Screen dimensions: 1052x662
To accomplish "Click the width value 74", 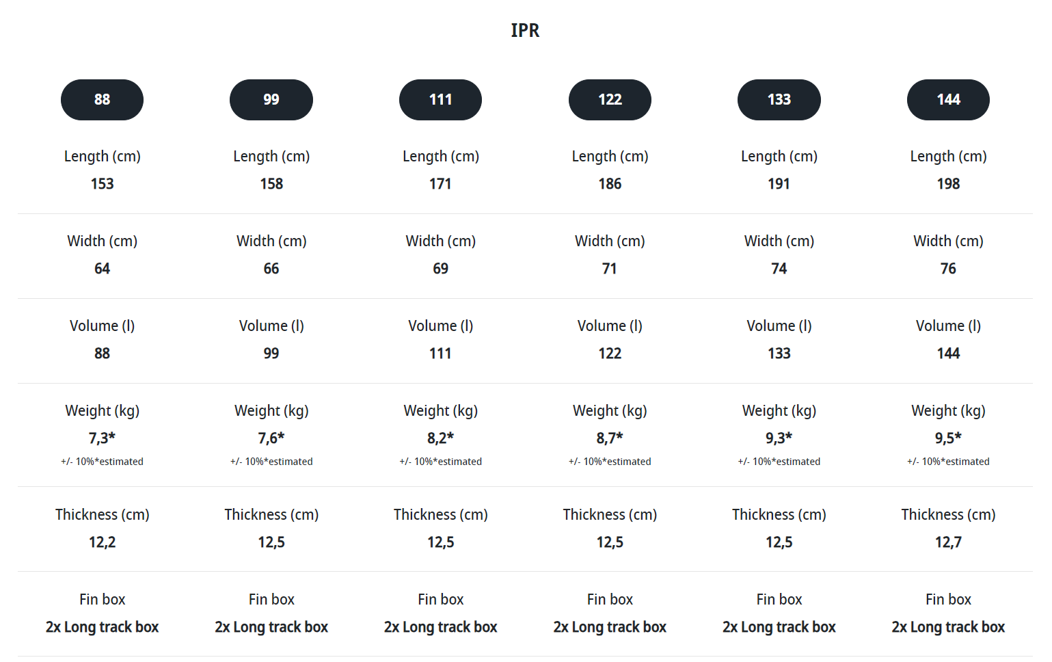I will coord(779,269).
